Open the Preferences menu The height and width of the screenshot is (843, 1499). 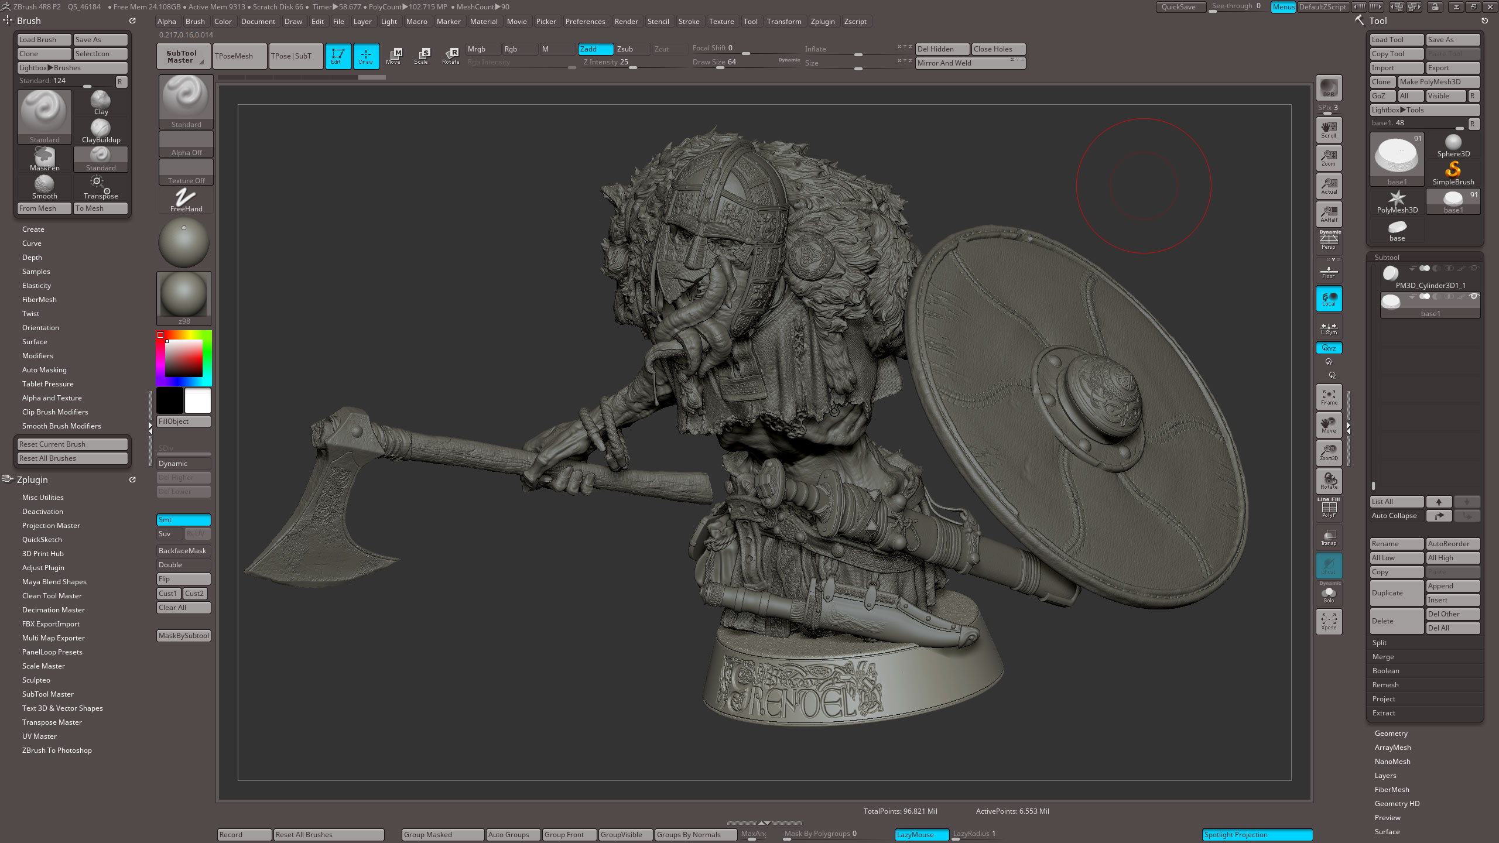(x=585, y=22)
